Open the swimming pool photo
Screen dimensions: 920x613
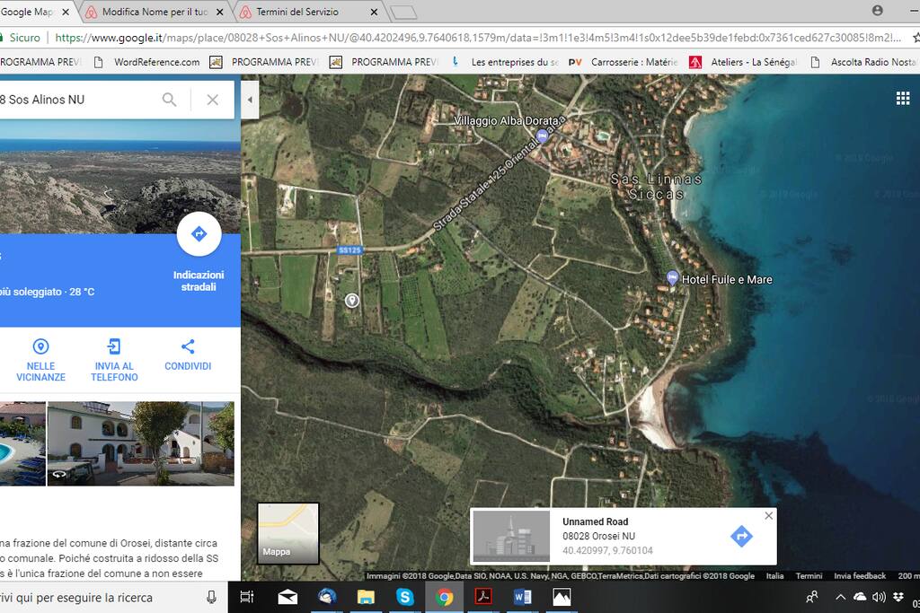22,443
